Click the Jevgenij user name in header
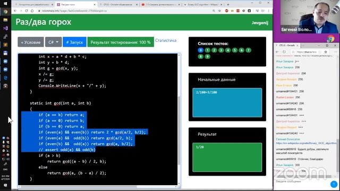This screenshot has width=340, height=191. tap(260, 23)
